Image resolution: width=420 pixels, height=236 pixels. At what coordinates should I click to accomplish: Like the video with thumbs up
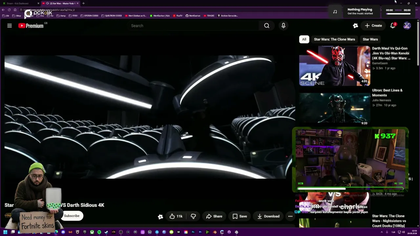[x=176, y=216]
